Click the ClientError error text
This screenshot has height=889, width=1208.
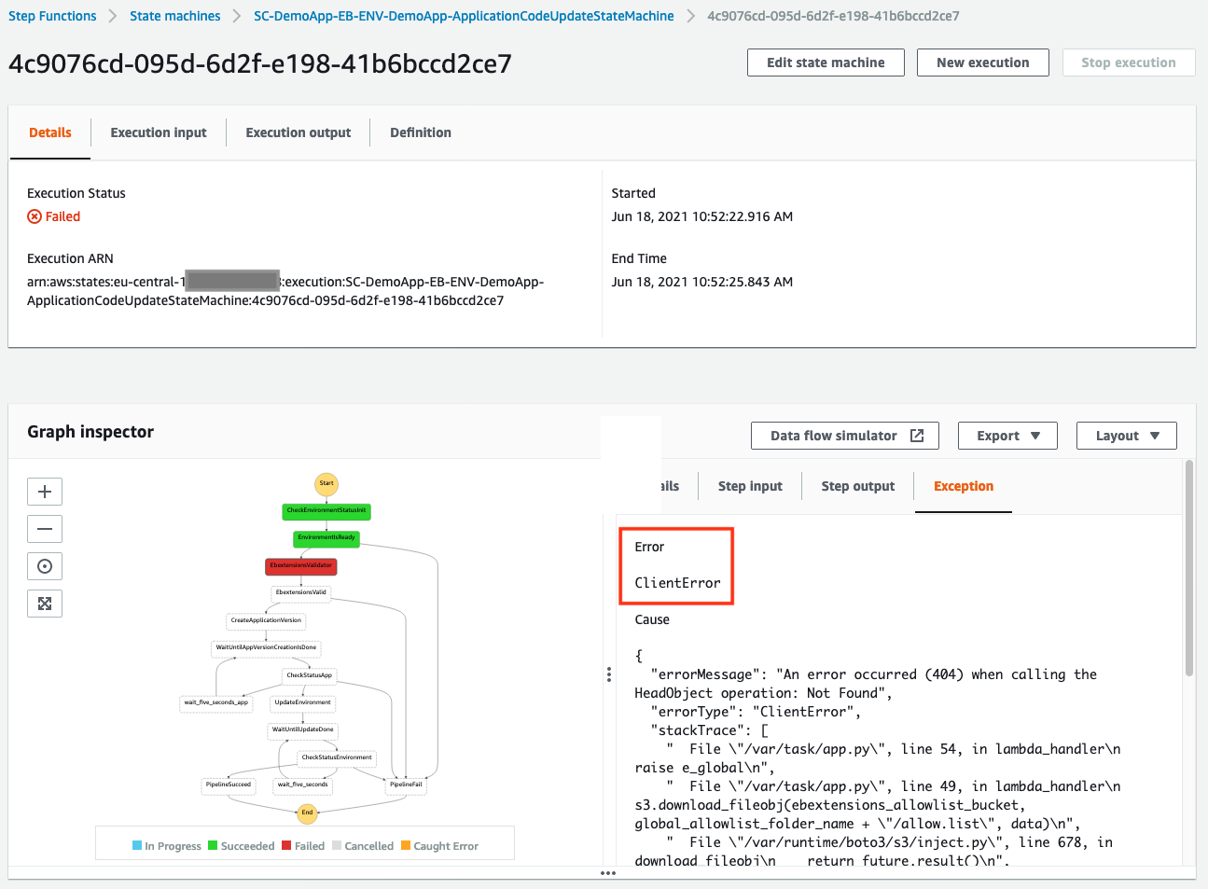pos(678,583)
